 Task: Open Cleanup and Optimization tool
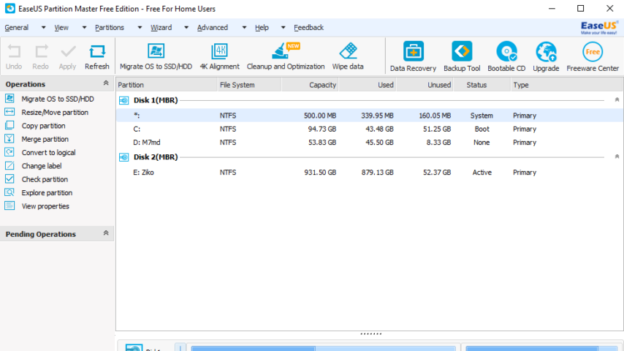click(x=286, y=57)
